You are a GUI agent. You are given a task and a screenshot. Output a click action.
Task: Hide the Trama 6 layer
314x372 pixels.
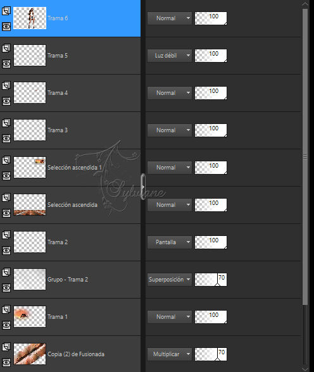[6, 27]
